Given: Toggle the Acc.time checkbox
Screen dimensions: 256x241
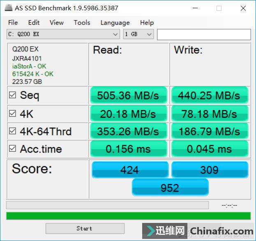Looking at the screenshot, I should (12, 149).
